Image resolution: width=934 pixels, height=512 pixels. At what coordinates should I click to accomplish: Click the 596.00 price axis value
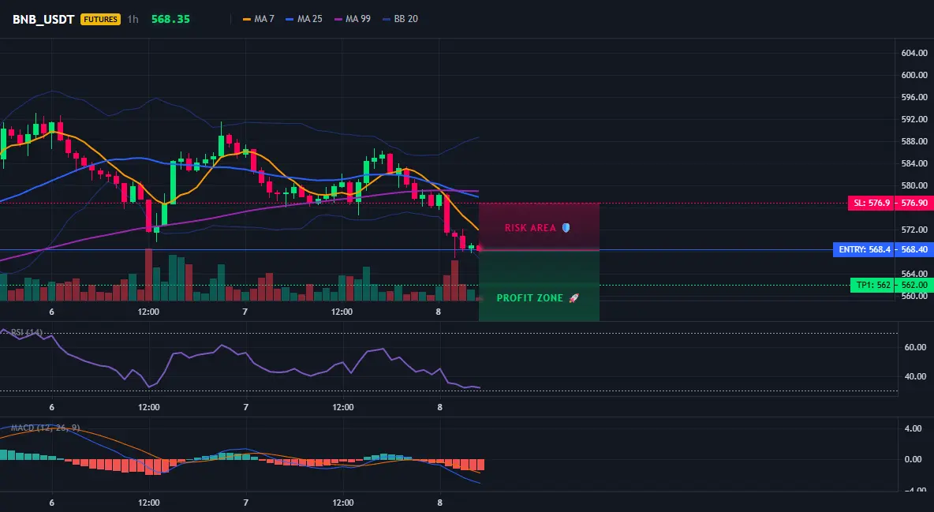(x=914, y=97)
